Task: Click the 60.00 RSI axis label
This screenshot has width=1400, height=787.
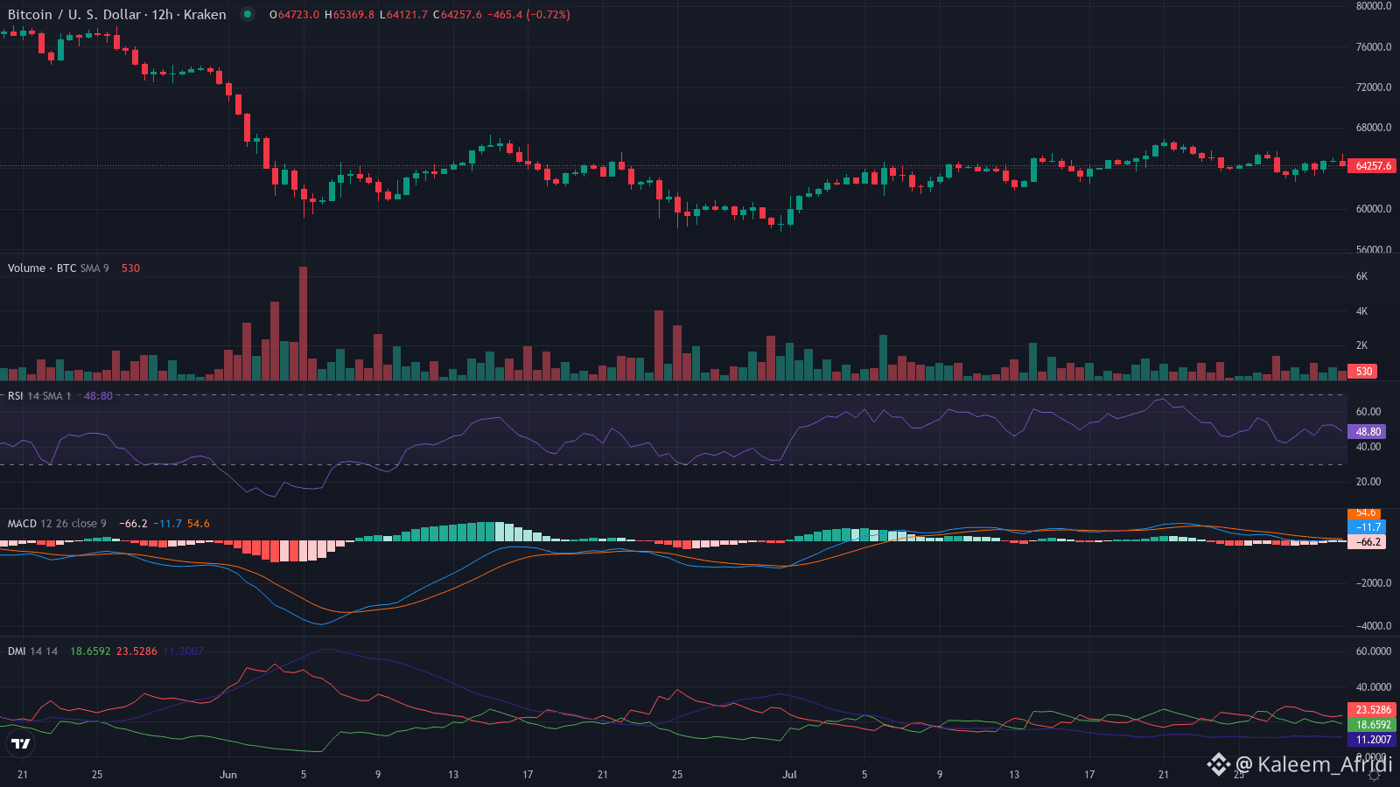Action: (x=1368, y=412)
